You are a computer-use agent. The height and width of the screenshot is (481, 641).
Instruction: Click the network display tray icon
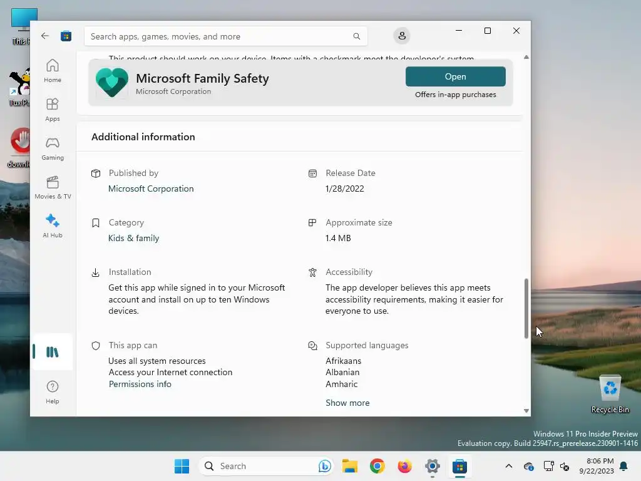[x=548, y=466]
